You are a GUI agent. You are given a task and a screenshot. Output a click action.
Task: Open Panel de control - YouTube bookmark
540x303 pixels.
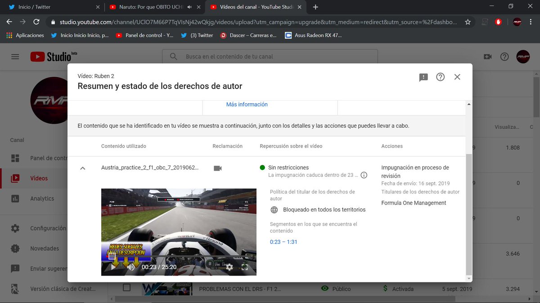144,35
